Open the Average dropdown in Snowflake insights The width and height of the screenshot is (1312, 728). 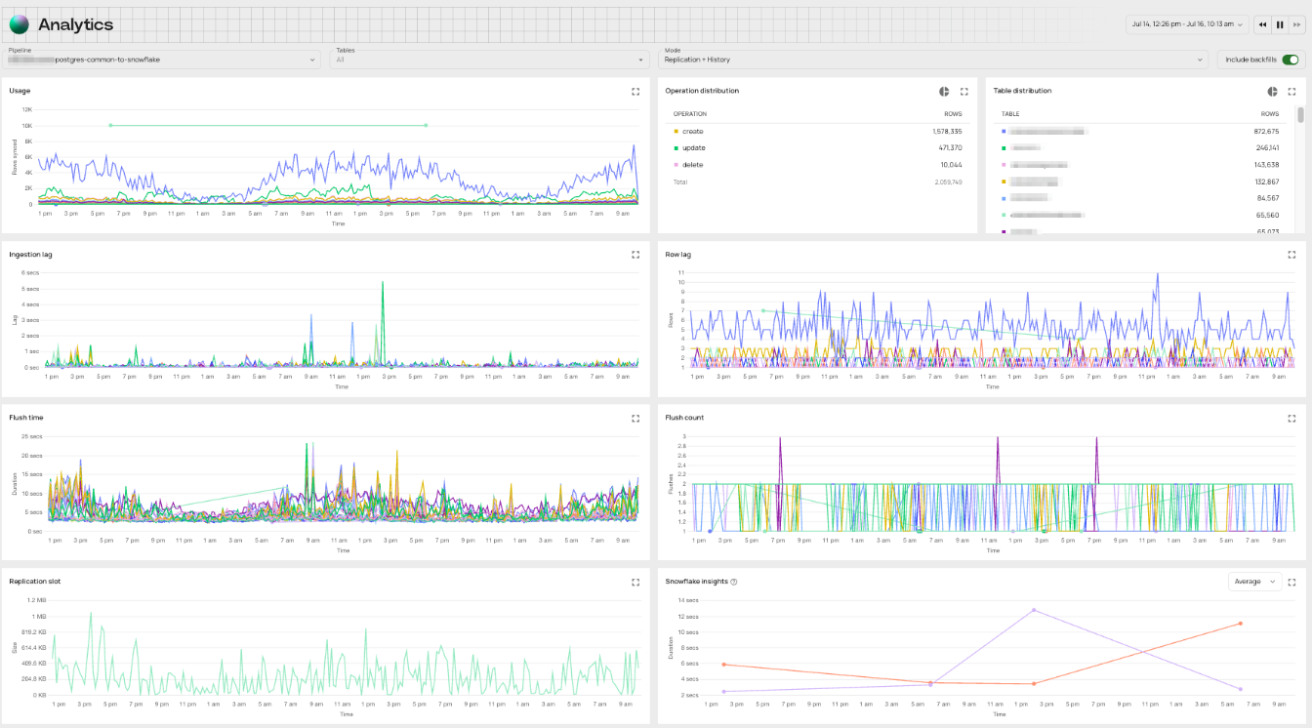1254,581
